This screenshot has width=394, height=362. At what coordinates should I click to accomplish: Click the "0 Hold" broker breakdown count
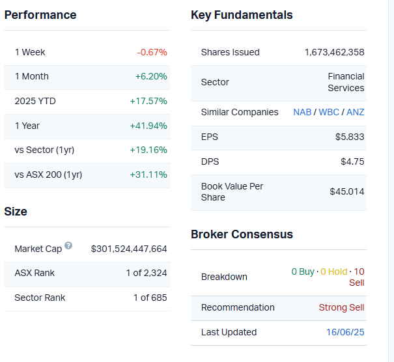(x=334, y=271)
